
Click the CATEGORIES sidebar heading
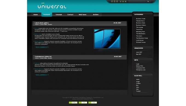coord(139,14)
